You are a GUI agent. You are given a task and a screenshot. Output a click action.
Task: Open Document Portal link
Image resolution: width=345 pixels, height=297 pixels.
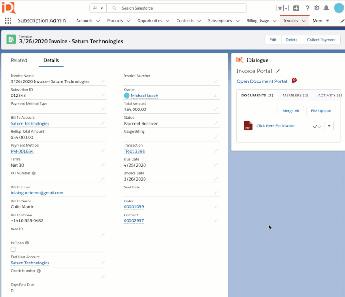pyautogui.click(x=262, y=81)
